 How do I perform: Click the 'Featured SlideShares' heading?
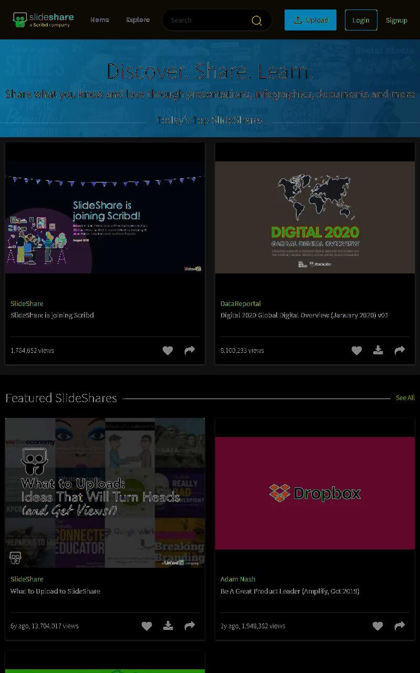coord(61,397)
